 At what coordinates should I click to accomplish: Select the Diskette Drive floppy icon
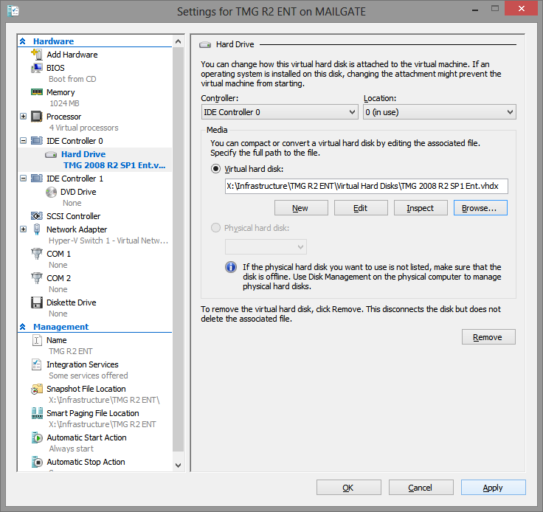(37, 302)
